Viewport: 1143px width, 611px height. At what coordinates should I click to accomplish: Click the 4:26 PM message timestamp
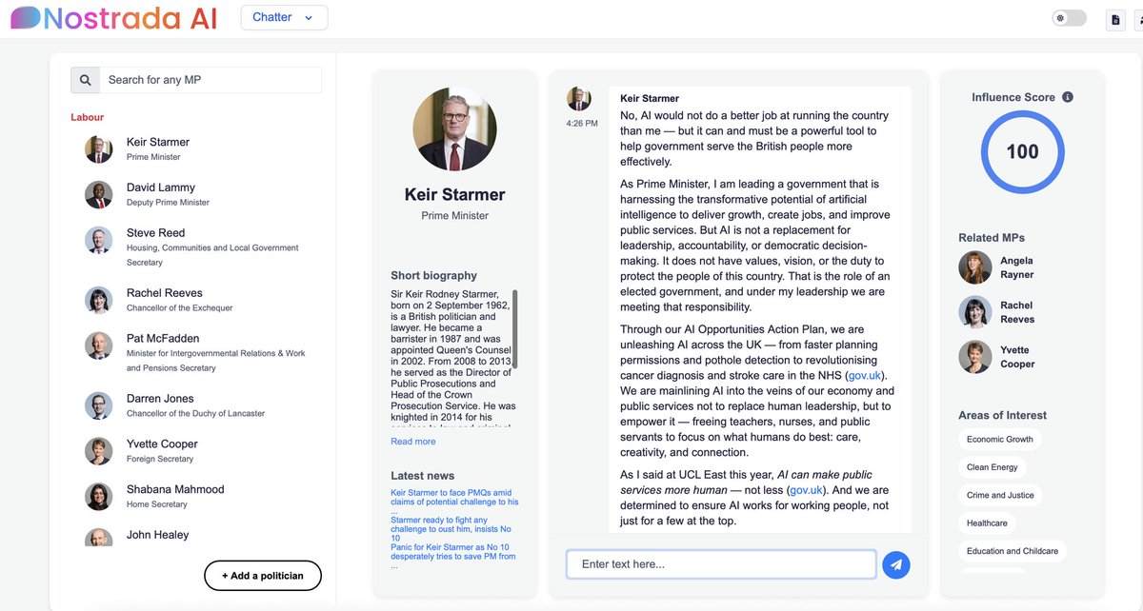[582, 124]
